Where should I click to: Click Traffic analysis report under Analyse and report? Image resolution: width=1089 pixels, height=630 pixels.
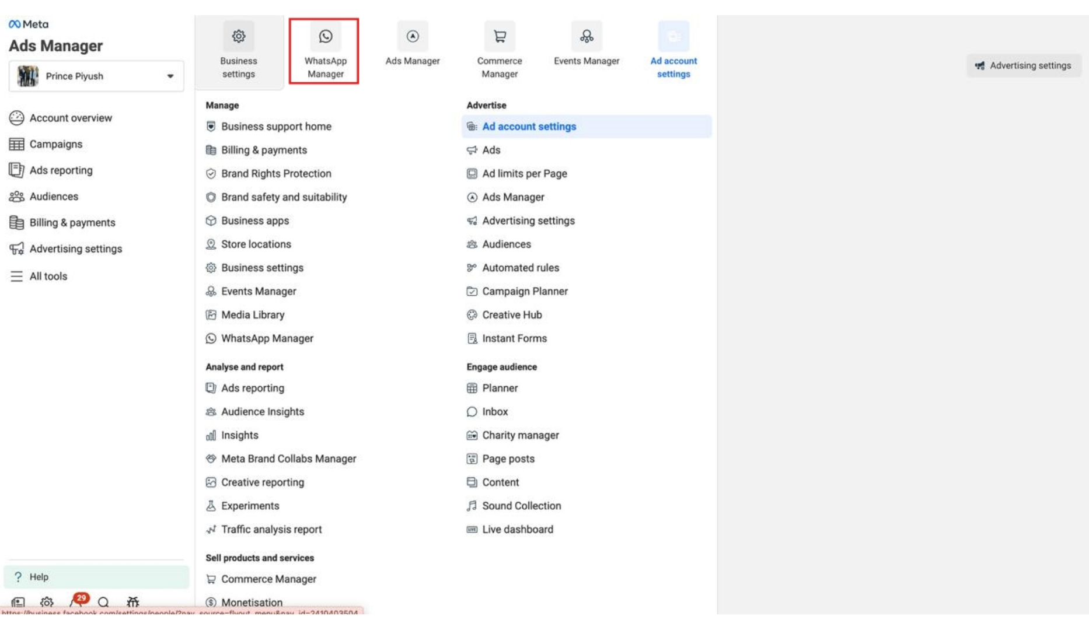(271, 529)
